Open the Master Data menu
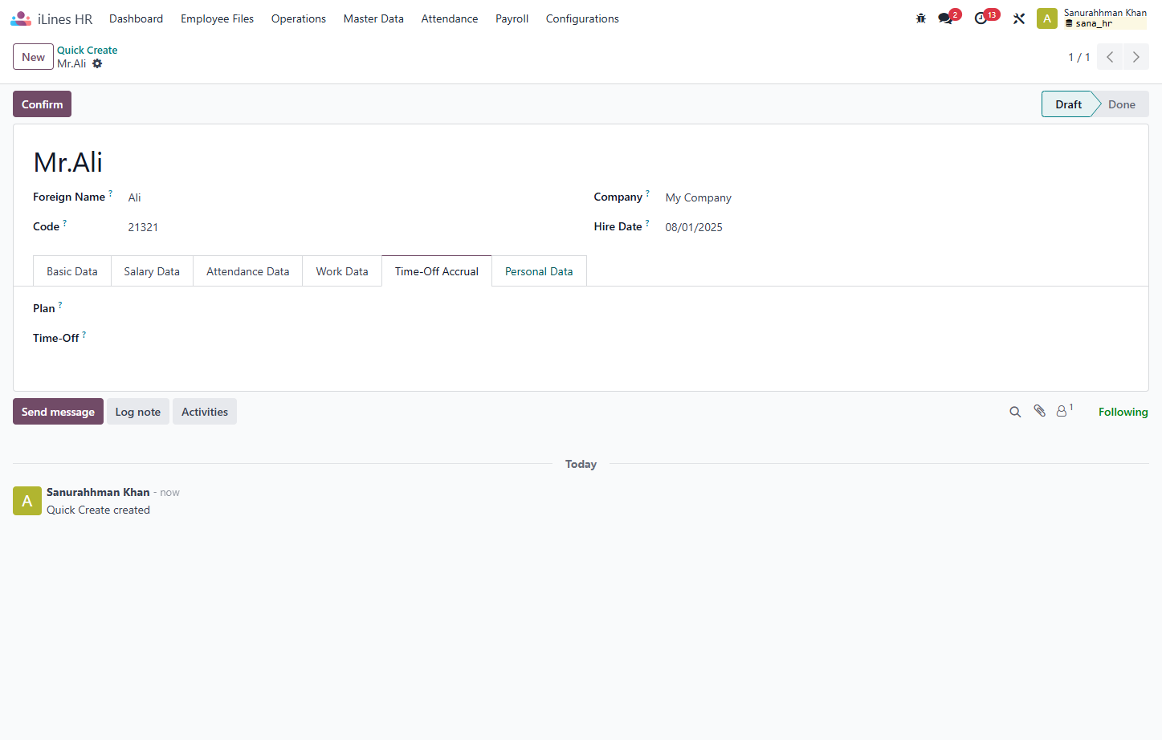This screenshot has width=1162, height=740. pos(373,18)
